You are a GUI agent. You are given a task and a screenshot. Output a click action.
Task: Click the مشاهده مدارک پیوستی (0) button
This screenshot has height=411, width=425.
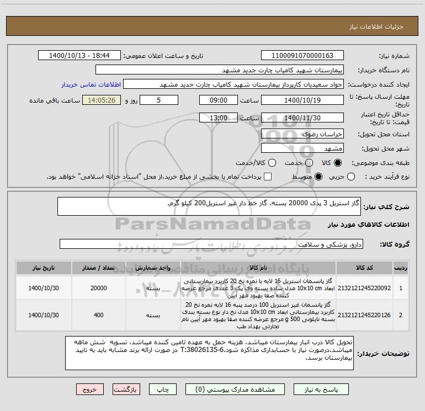pyautogui.click(x=235, y=389)
